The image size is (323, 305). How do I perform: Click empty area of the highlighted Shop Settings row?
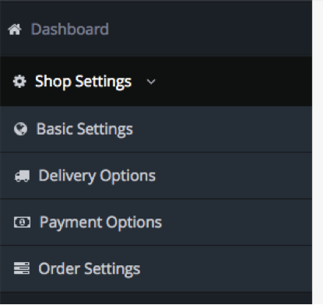[233, 82]
